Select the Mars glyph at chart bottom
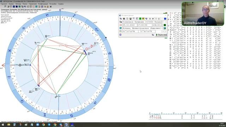This screenshot has height=127, width=226. click(x=56, y=97)
